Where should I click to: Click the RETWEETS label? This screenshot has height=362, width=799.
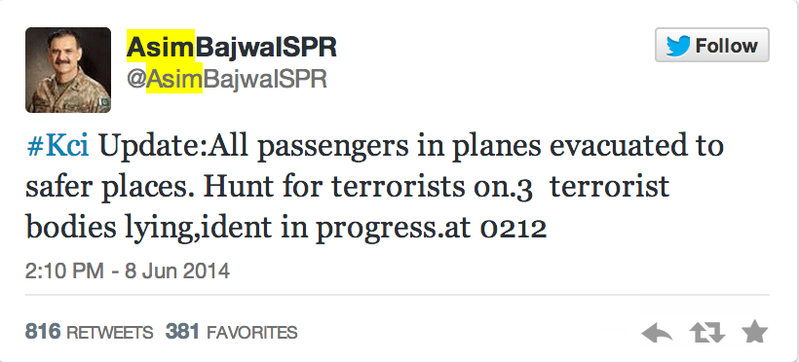tap(109, 333)
